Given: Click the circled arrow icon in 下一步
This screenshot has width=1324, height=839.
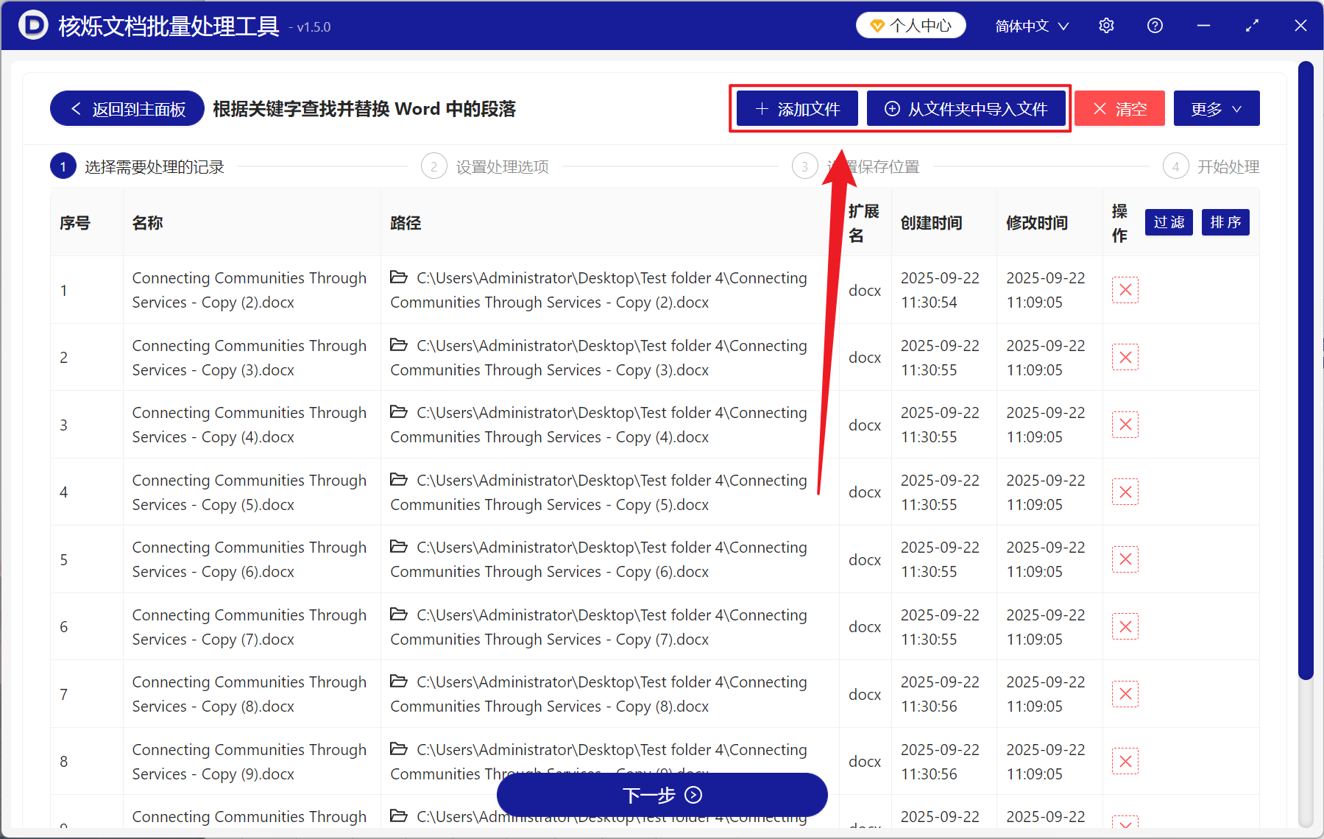Looking at the screenshot, I should tap(692, 795).
